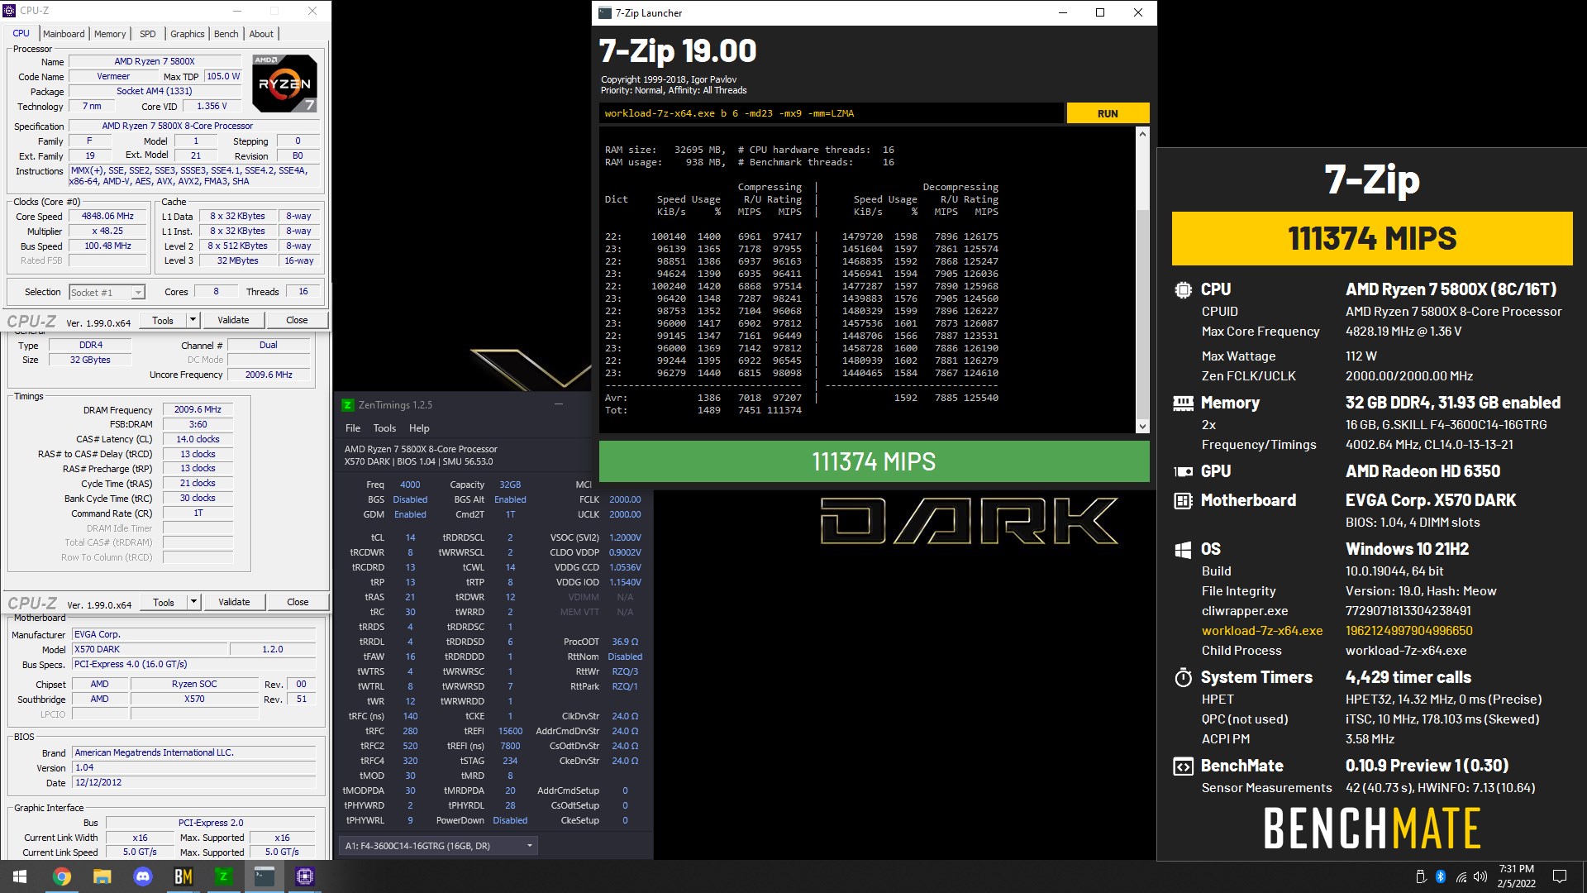Click the BIOS Date field 12/12/2012
This screenshot has height=893, width=1587.
194,782
